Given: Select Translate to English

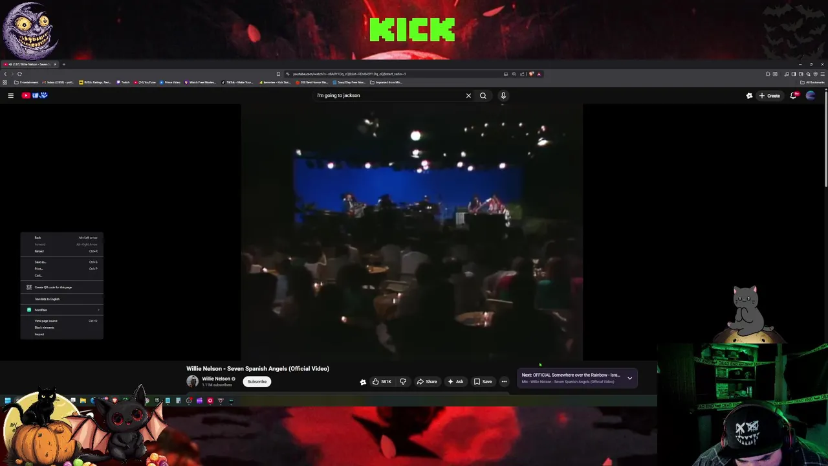Looking at the screenshot, I should tap(61, 299).
